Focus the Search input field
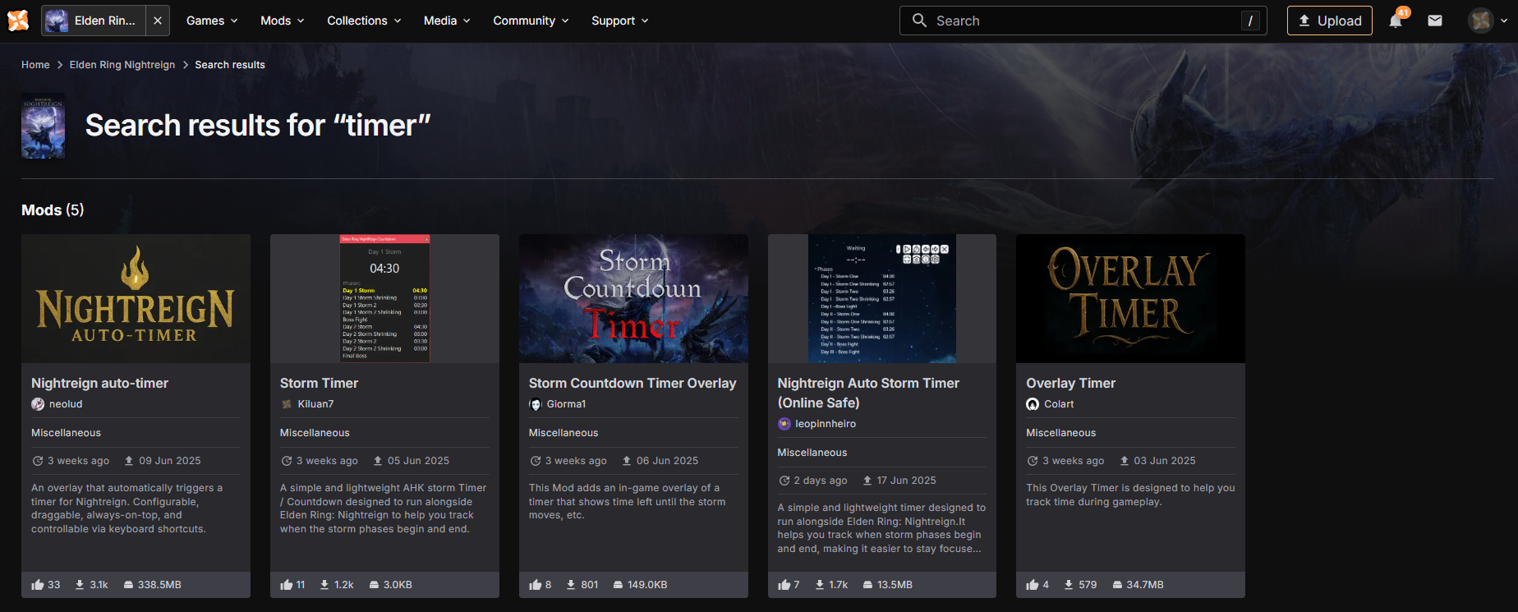This screenshot has width=1518, height=612. tap(1083, 21)
